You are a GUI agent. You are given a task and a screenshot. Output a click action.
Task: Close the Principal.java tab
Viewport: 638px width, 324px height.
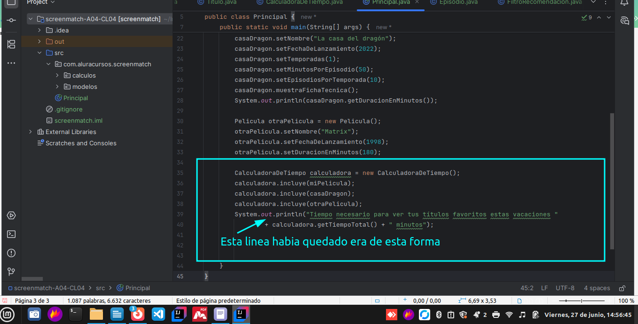click(418, 2)
